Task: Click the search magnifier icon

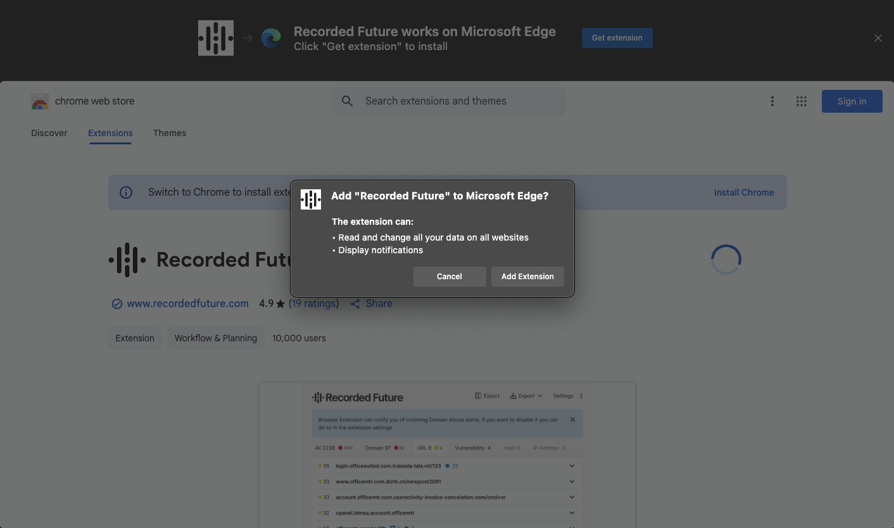Action: (347, 101)
